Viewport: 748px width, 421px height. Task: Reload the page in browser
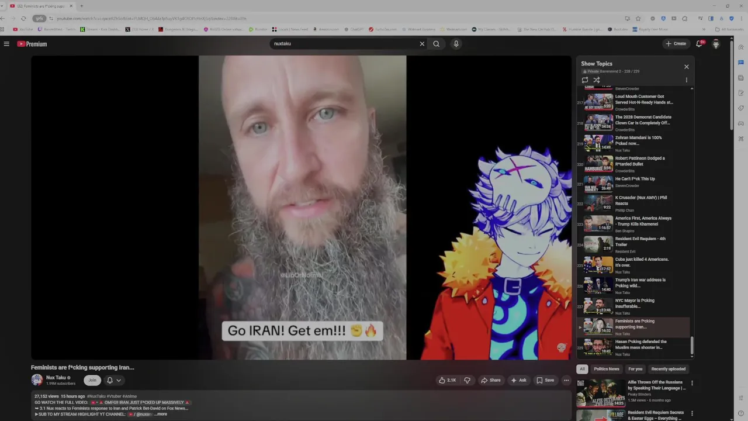[x=23, y=18]
